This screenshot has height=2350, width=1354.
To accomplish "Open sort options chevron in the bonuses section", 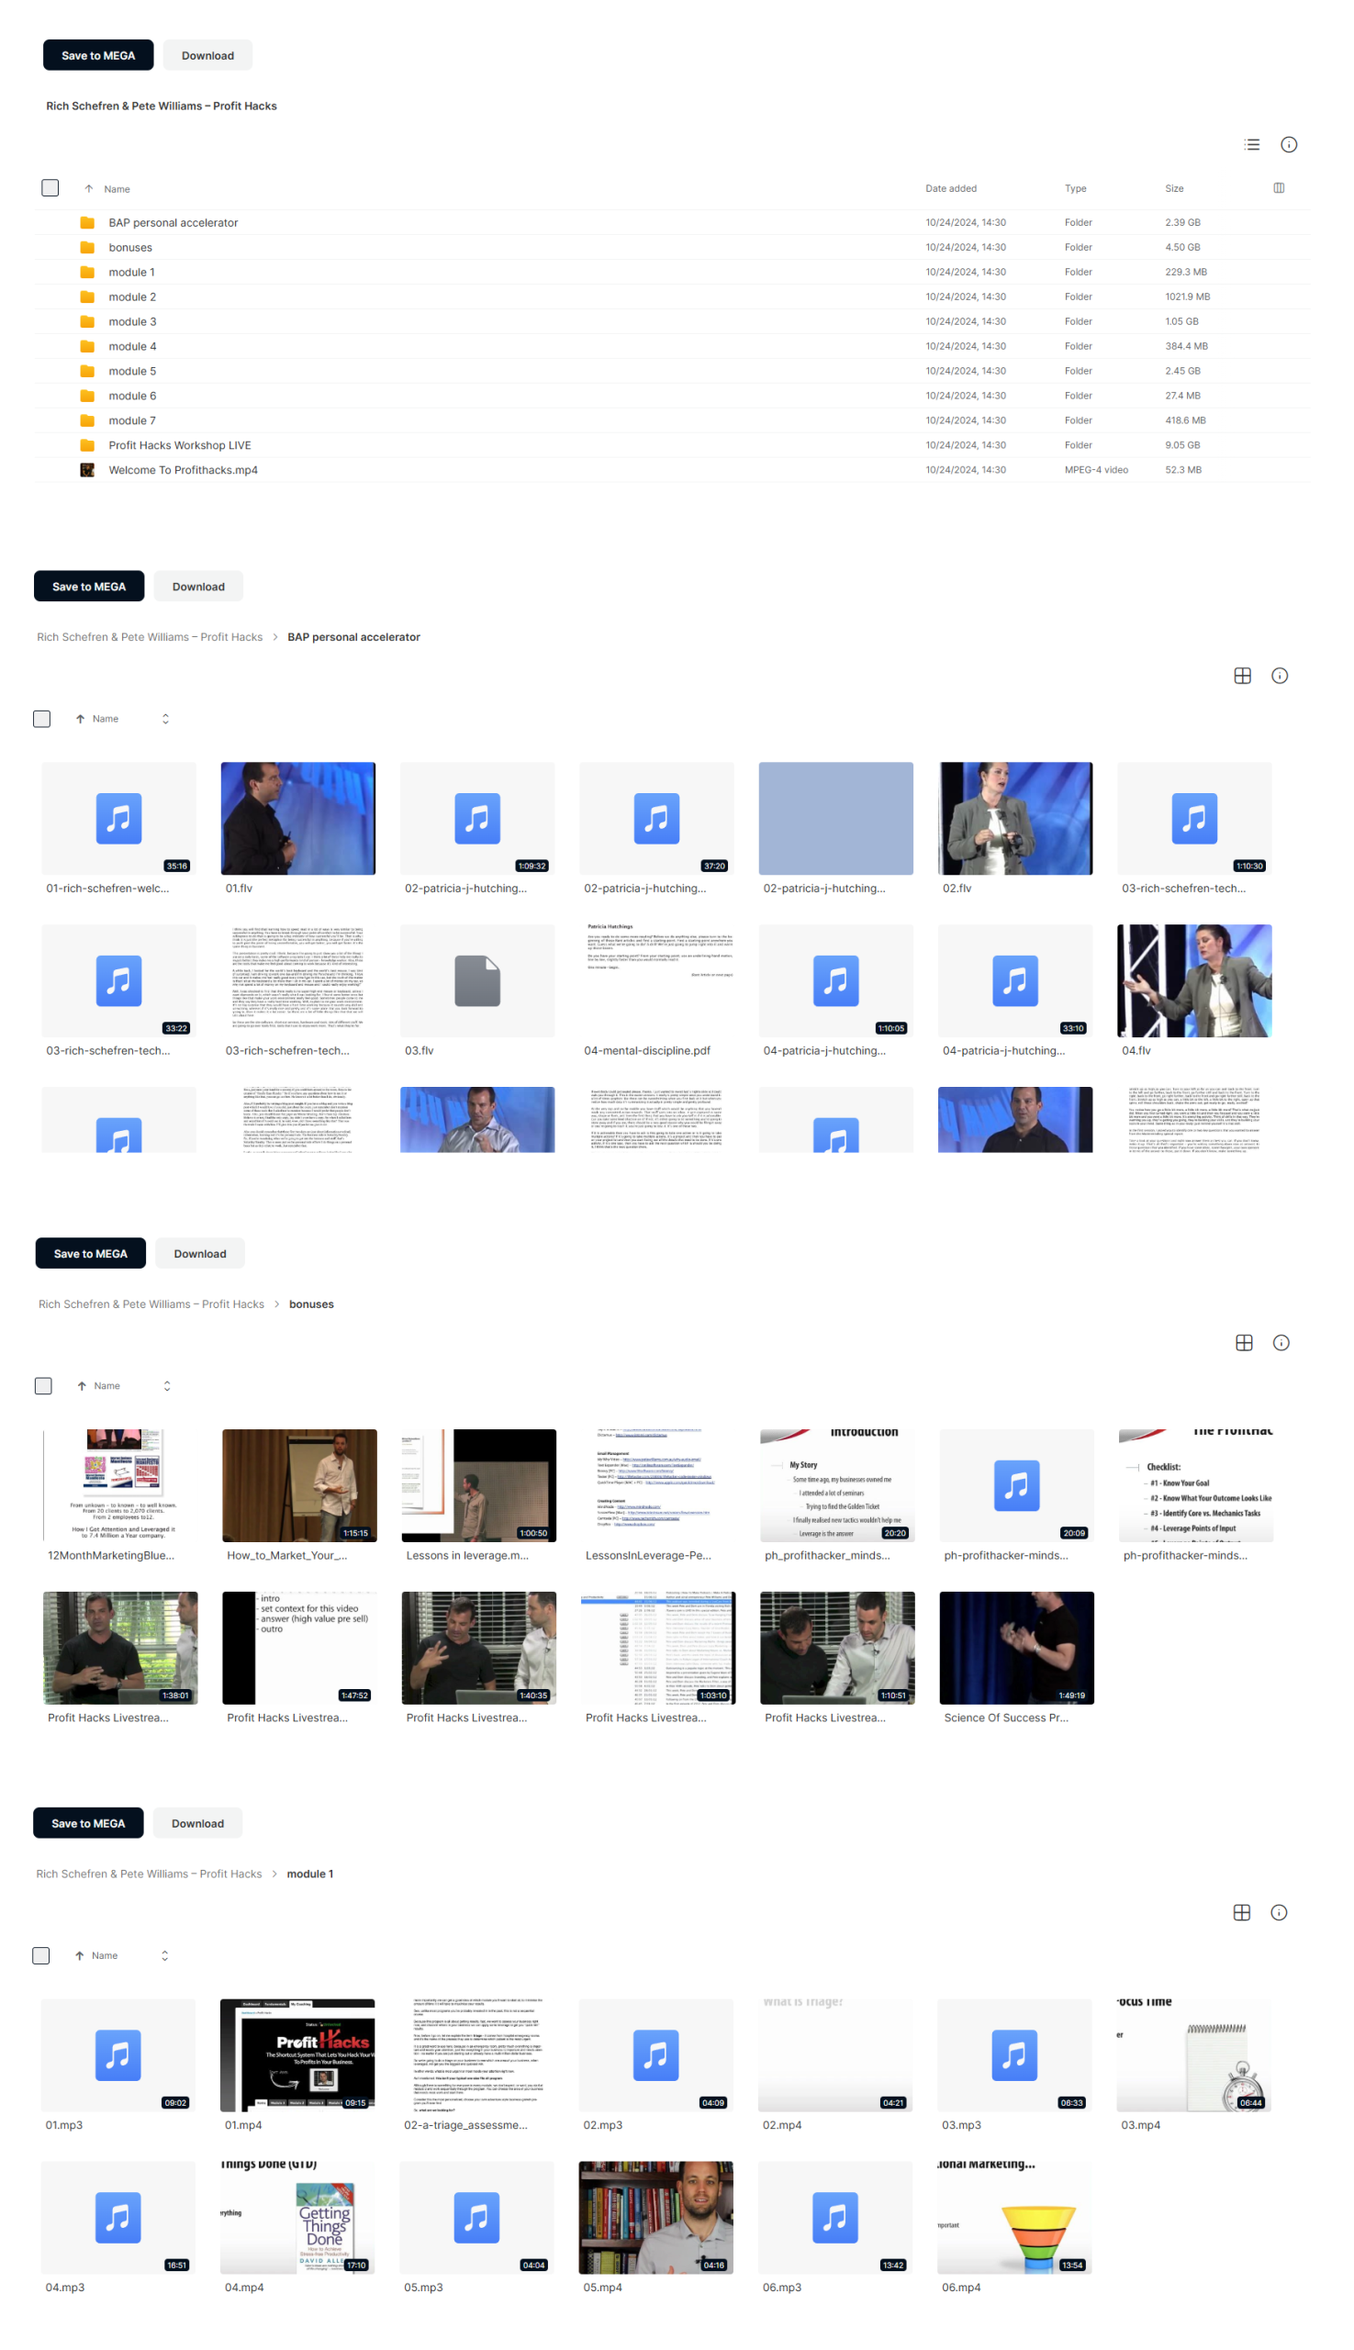I will pyautogui.click(x=167, y=1385).
